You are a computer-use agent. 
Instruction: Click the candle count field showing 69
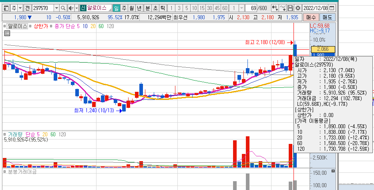pos(251,8)
